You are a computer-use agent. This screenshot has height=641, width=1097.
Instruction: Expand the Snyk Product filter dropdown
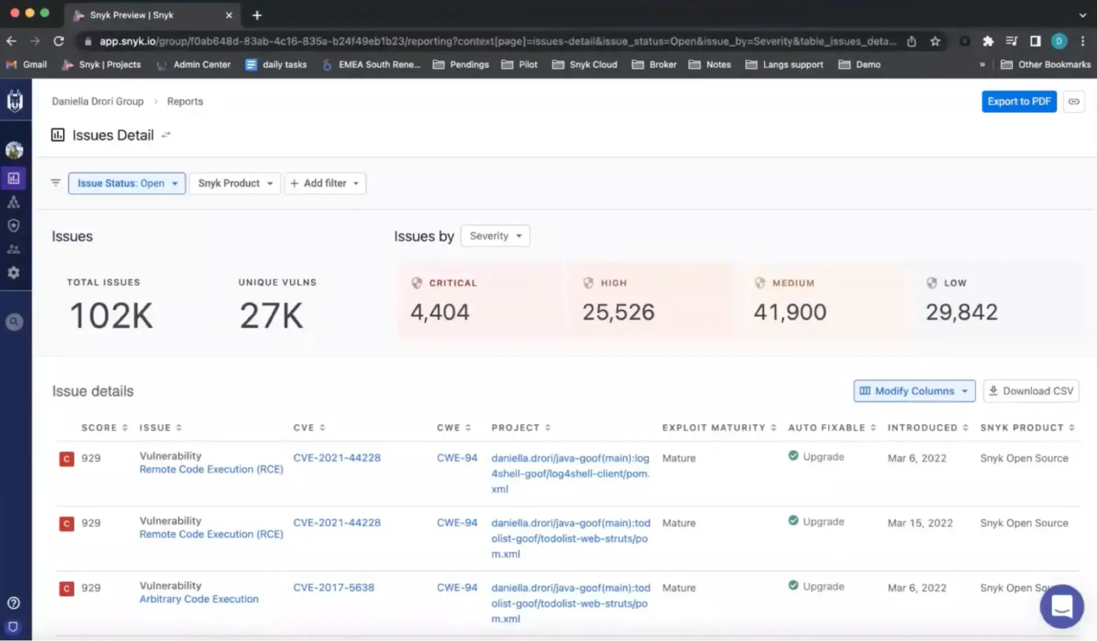click(x=235, y=183)
